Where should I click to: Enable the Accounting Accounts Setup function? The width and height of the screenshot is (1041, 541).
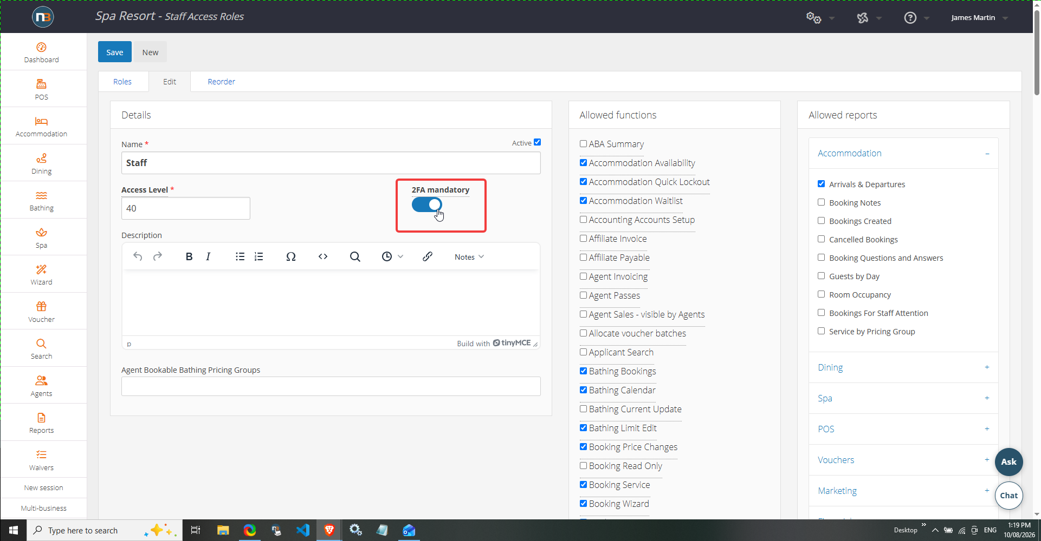click(583, 220)
